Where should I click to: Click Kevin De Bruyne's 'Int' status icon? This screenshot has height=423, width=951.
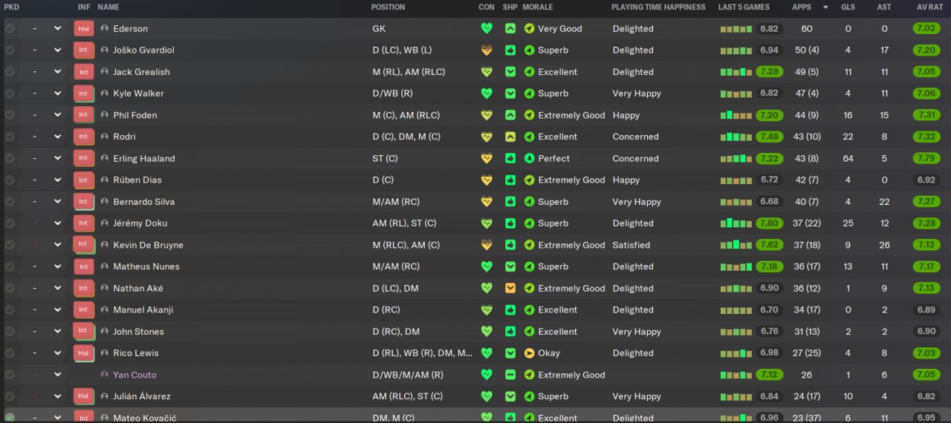83,245
